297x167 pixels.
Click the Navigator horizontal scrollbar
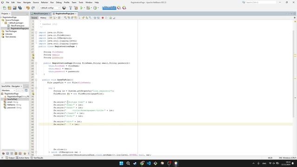click(8, 150)
